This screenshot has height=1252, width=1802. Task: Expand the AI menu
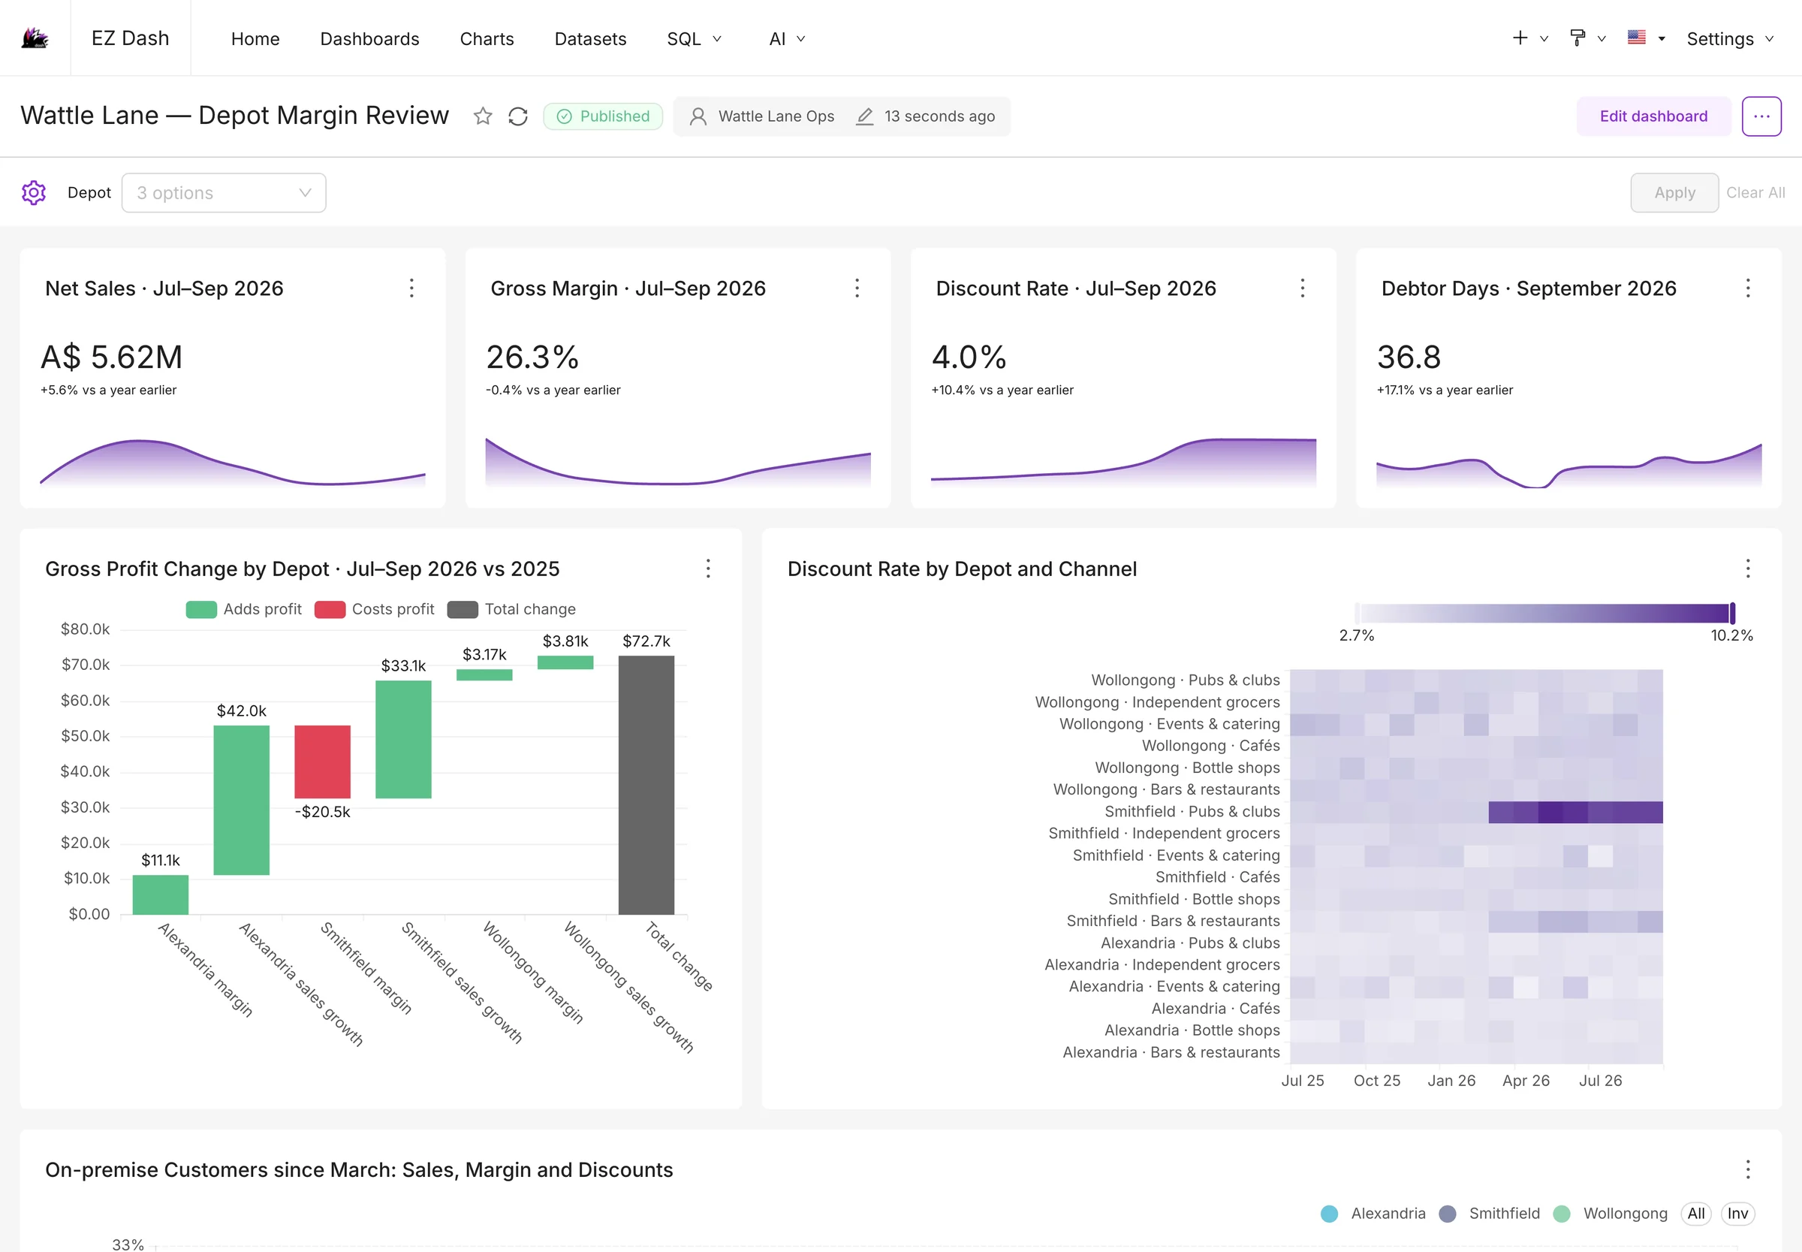click(x=787, y=38)
